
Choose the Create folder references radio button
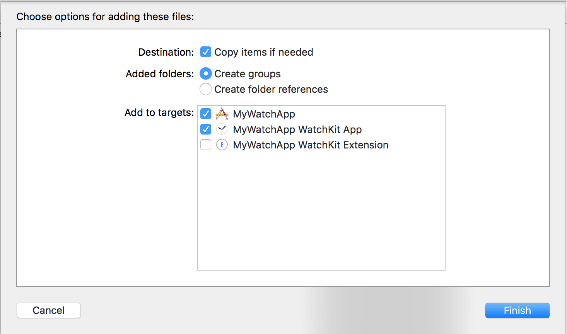point(206,89)
